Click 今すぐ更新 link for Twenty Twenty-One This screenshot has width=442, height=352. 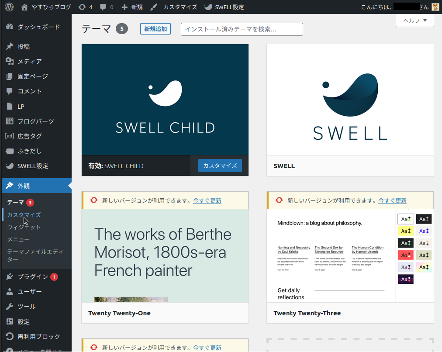(207, 200)
